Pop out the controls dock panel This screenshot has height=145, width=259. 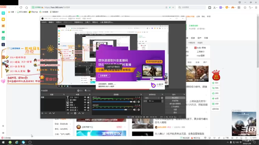184,94
